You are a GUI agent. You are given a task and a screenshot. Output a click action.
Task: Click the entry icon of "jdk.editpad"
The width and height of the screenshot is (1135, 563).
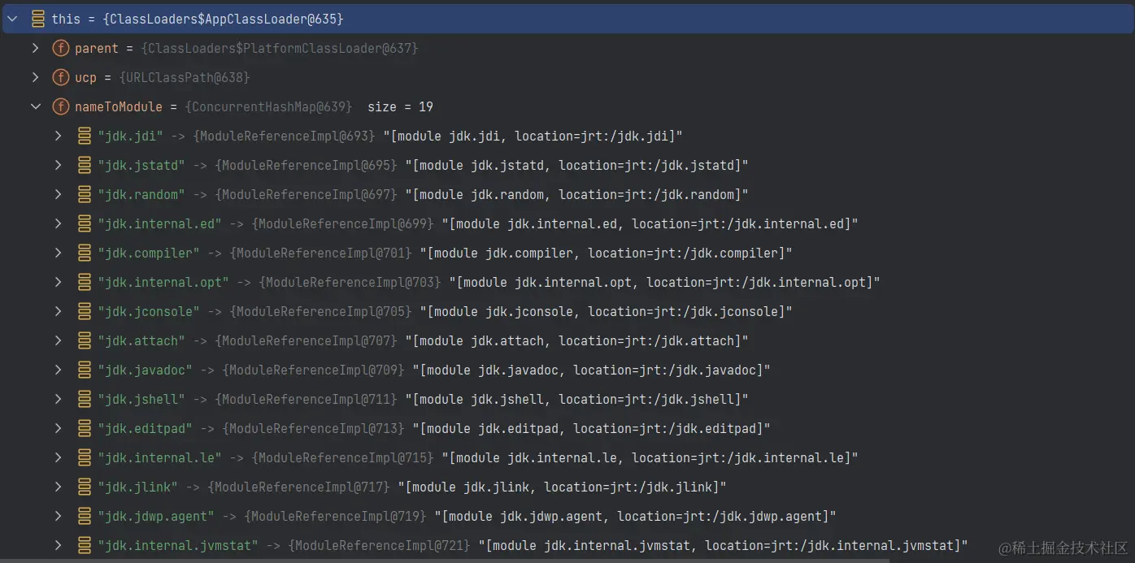tap(84, 428)
